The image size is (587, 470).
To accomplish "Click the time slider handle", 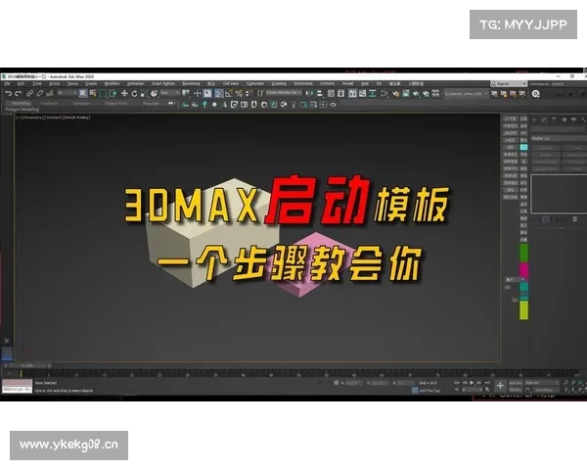I will (x=27, y=365).
